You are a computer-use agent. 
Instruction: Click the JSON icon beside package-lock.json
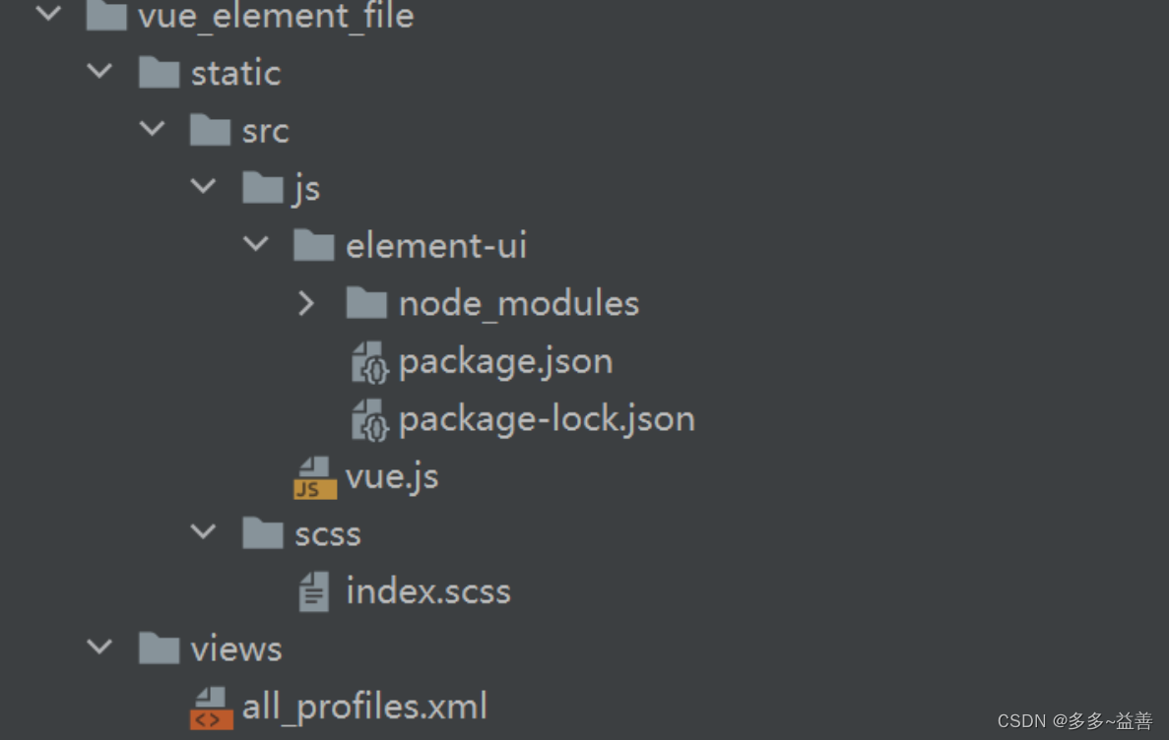coord(369,417)
